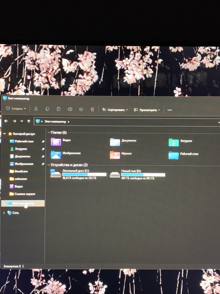Click the Share icon in toolbar

81,109
